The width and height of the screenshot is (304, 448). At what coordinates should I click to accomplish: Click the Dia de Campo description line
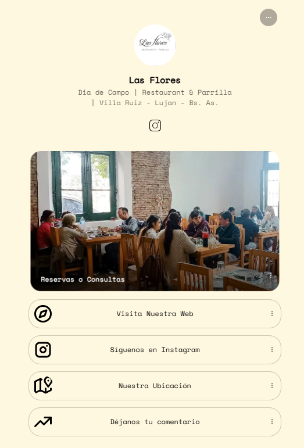click(x=155, y=92)
